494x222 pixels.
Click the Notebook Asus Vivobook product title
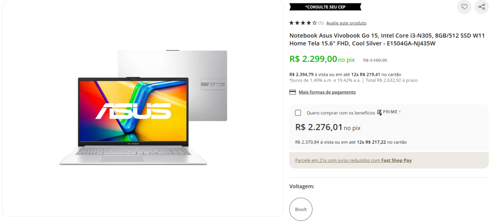pyautogui.click(x=387, y=40)
